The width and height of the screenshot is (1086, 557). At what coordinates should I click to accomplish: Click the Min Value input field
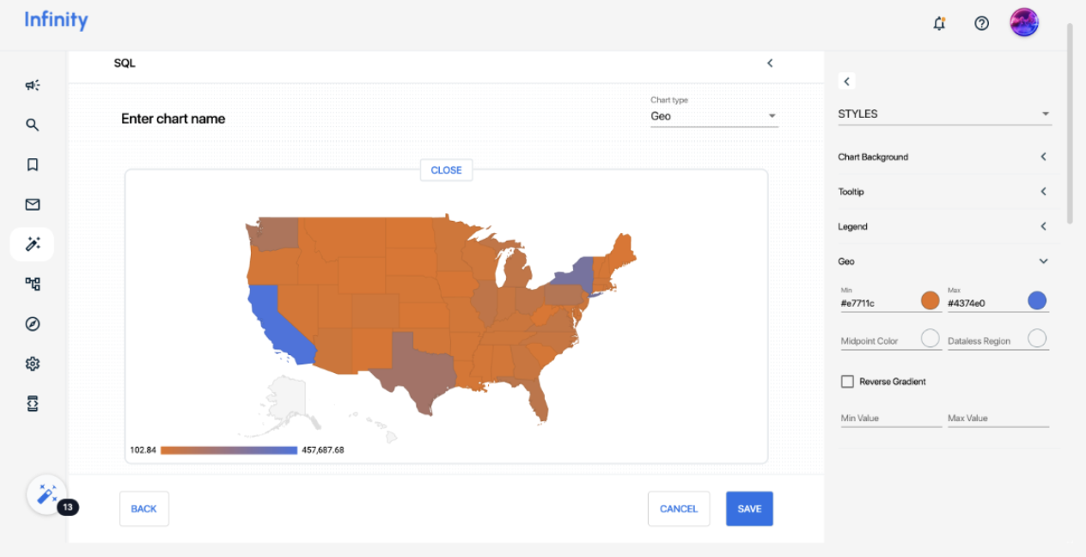click(x=890, y=419)
